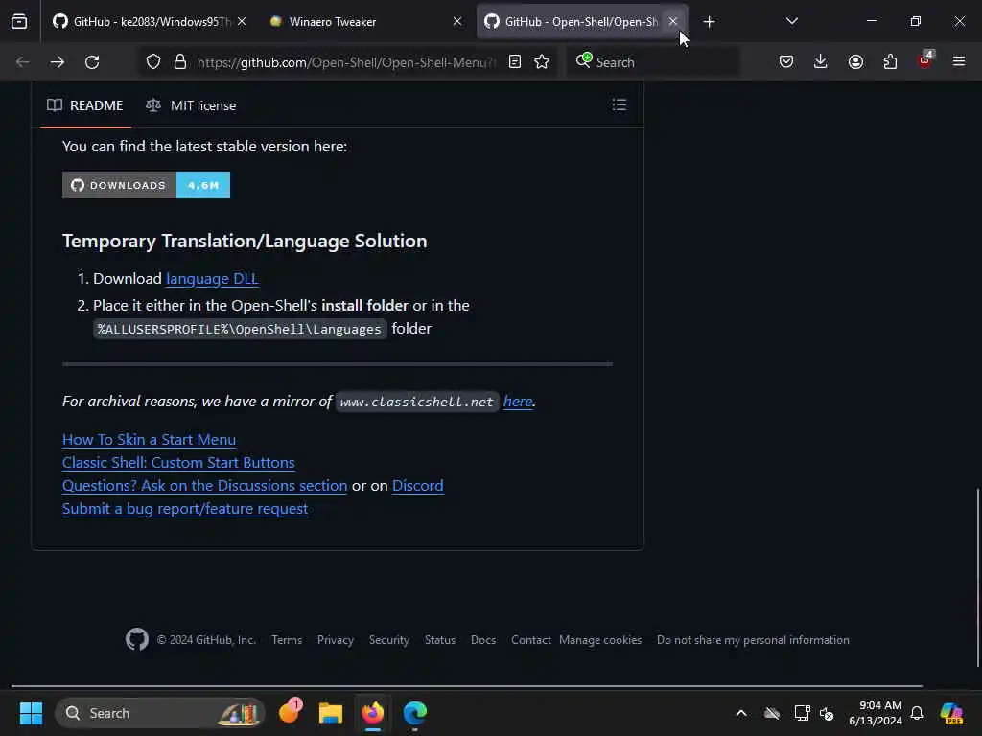
Task: Close the Winaero Tweaker tab
Action: click(457, 22)
